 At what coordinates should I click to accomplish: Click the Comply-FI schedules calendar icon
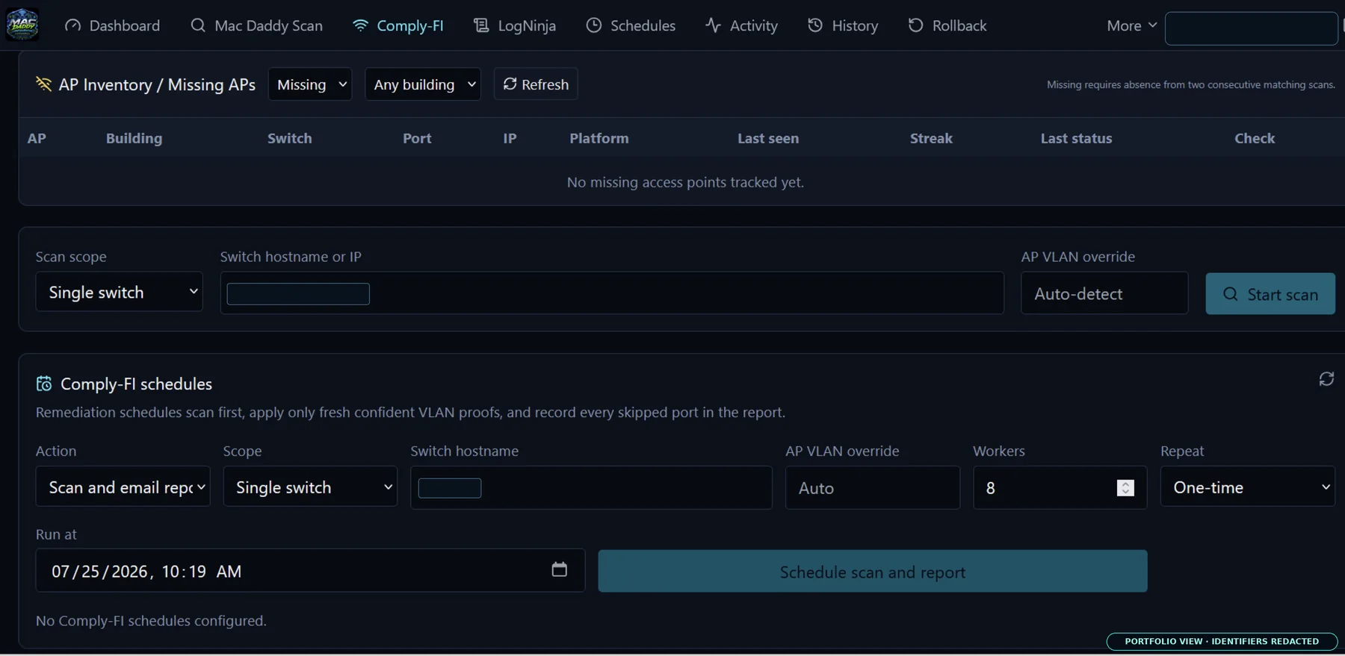[44, 384]
